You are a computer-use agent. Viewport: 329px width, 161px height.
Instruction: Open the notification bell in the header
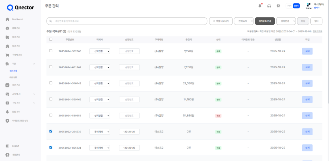click(260, 6)
